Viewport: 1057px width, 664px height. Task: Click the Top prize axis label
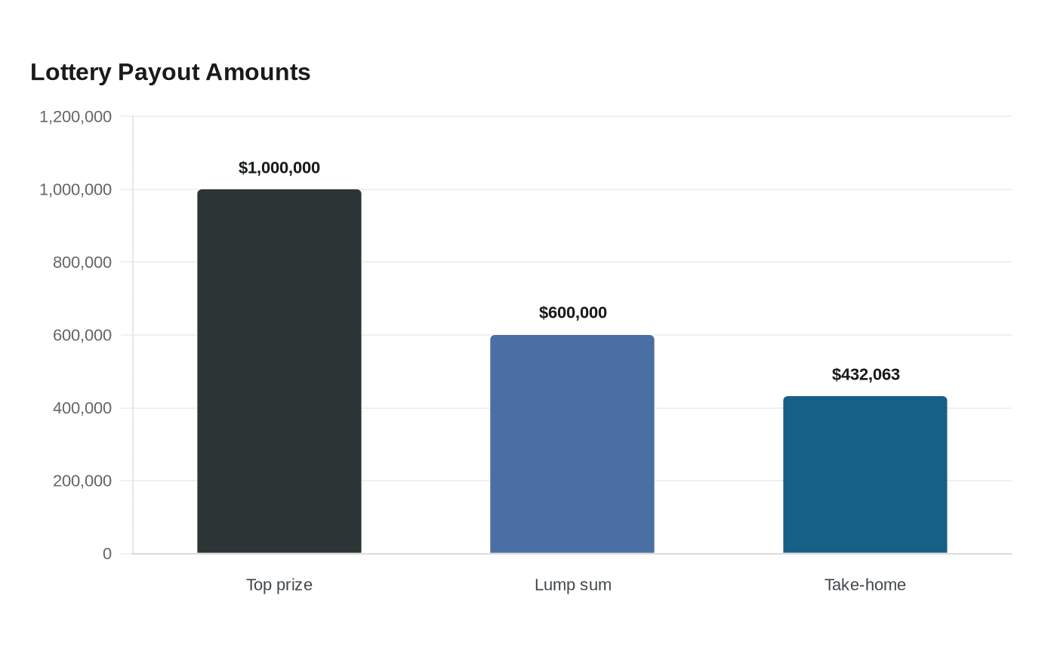point(279,585)
